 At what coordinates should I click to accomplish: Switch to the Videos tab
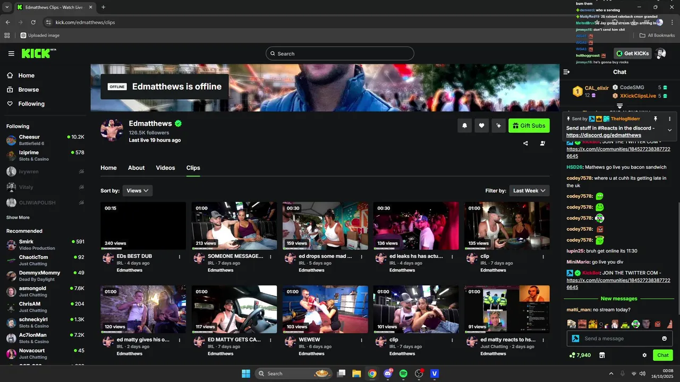click(x=165, y=168)
